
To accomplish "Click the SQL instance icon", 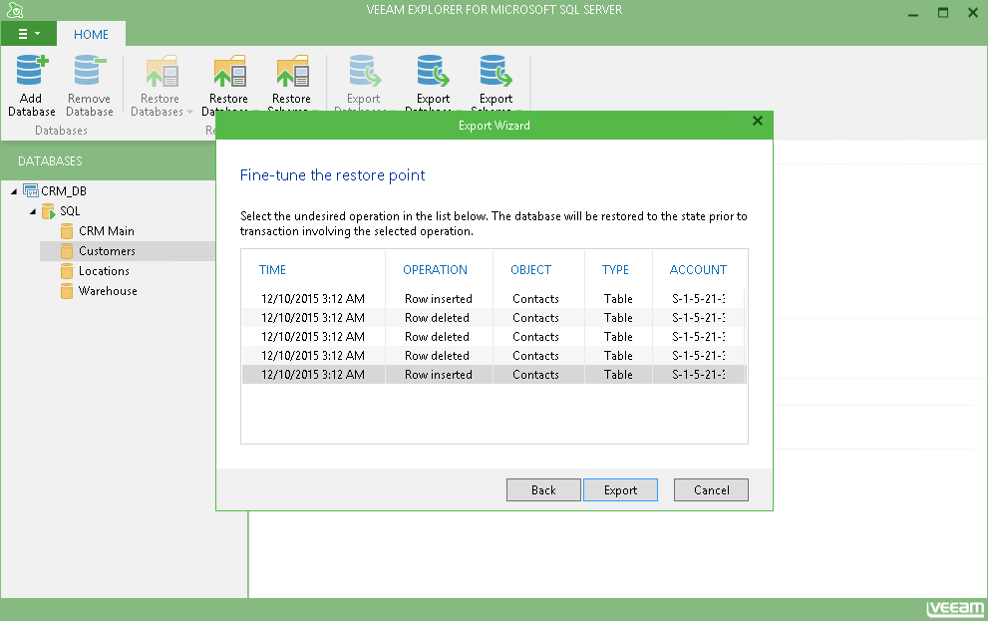I will (49, 211).
